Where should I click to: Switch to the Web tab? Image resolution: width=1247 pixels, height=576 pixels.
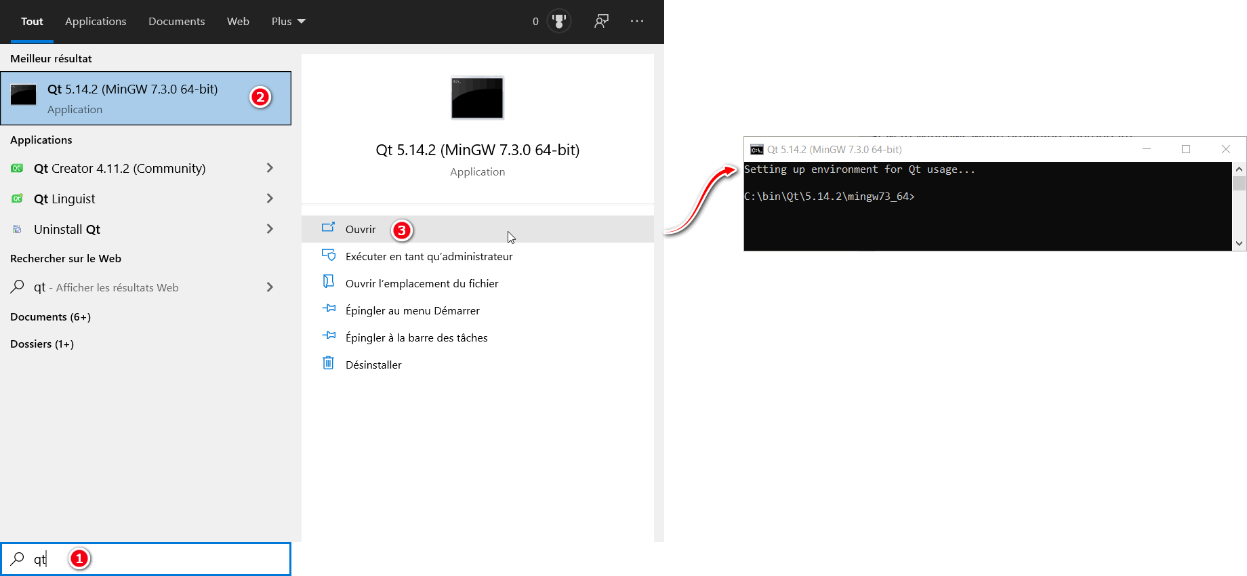point(238,21)
